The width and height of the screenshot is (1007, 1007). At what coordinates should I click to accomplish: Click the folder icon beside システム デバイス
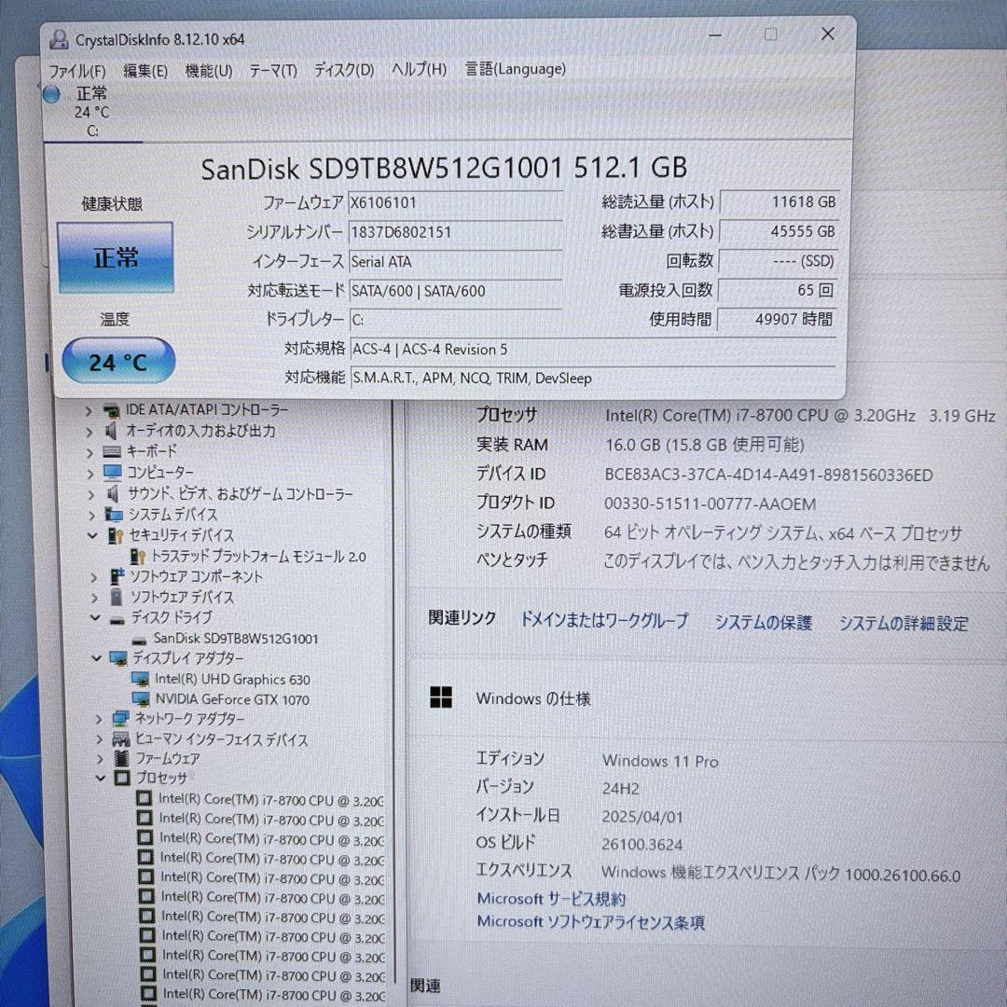point(115,515)
